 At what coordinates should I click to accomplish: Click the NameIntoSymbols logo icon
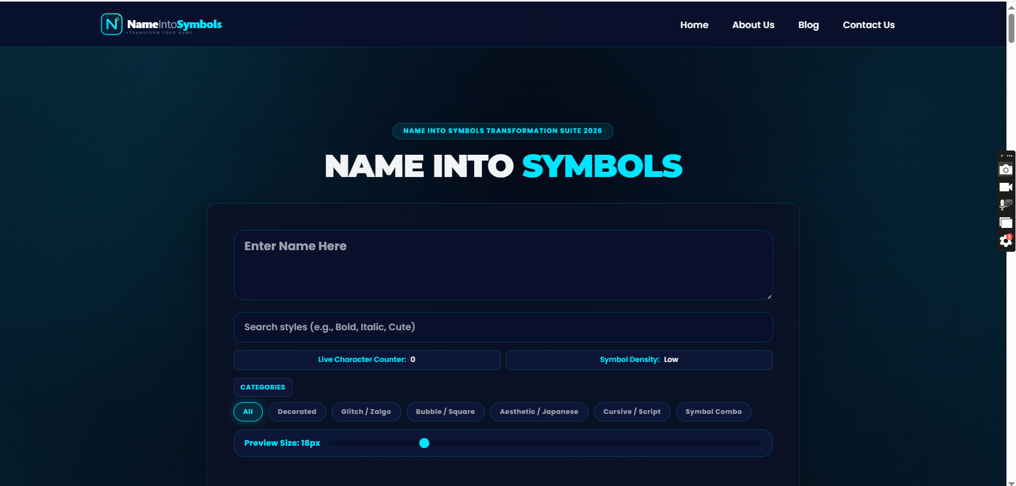coord(112,24)
